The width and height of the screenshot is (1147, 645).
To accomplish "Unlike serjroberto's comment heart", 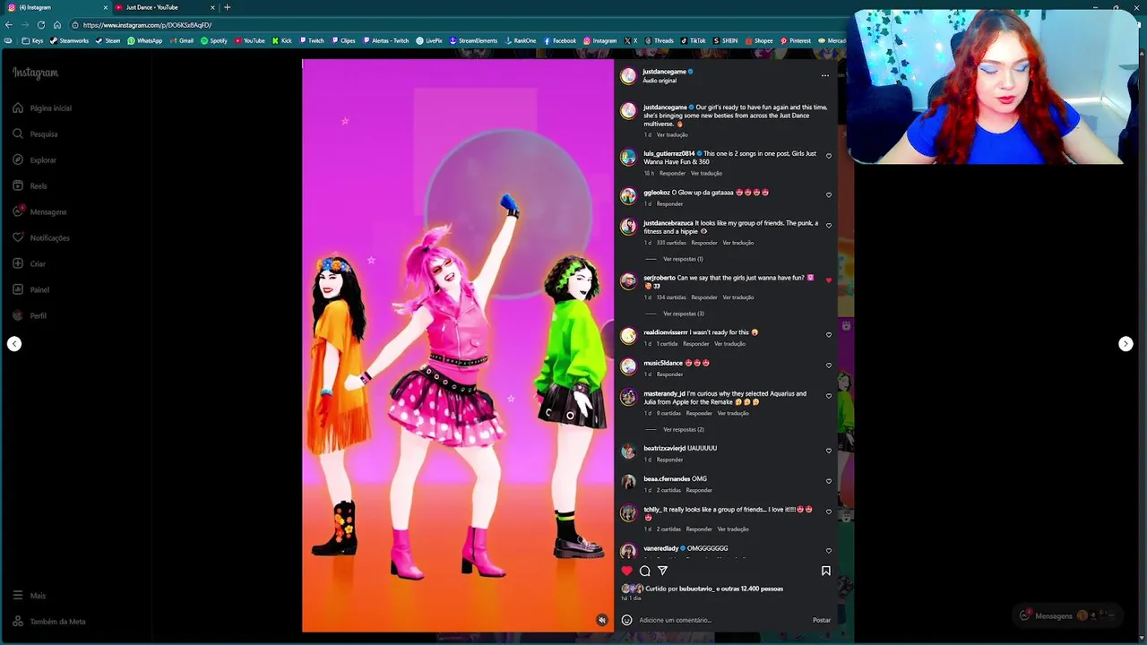I will (828, 280).
